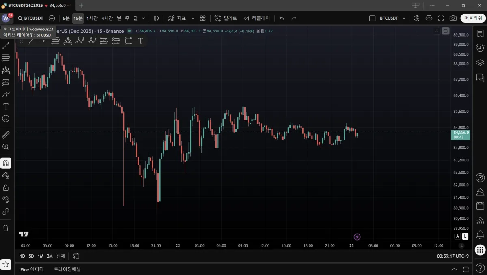Redo the last chart action
This screenshot has width=487, height=275.
click(x=294, y=18)
